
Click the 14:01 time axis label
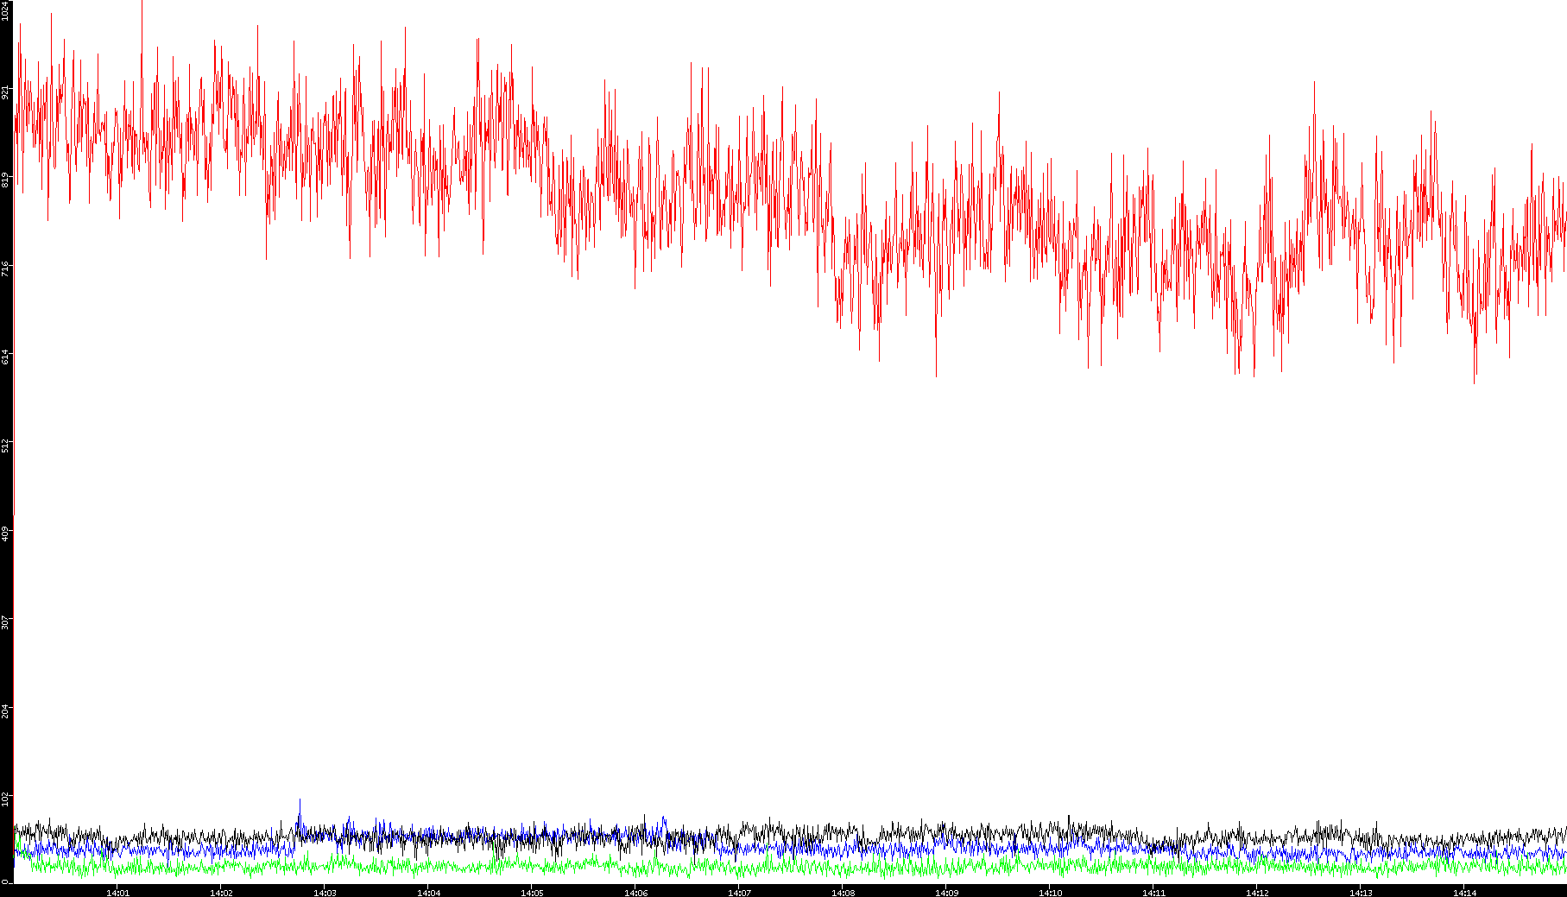click(117, 892)
